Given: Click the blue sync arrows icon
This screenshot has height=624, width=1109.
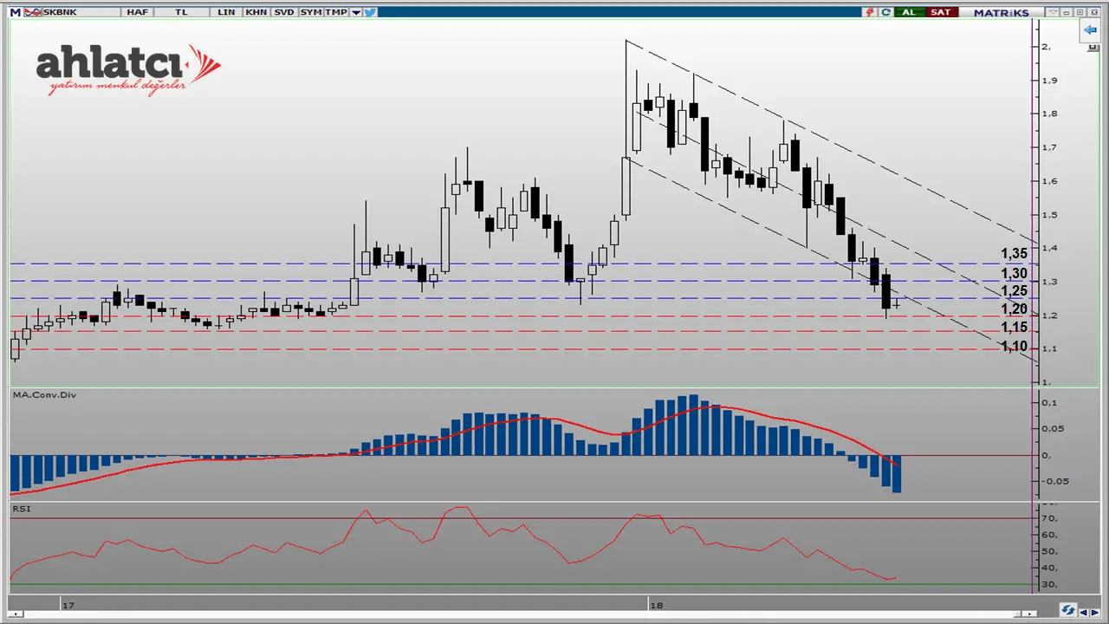Looking at the screenshot, I should [x=1068, y=609].
